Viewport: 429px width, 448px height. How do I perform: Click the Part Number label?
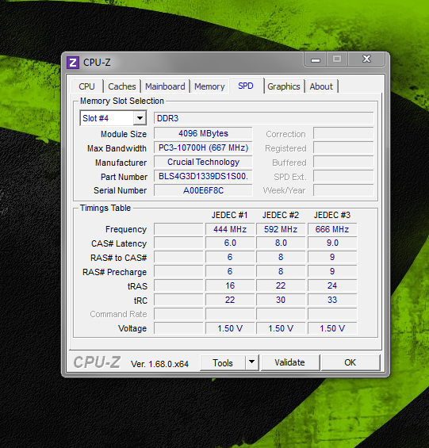124,177
